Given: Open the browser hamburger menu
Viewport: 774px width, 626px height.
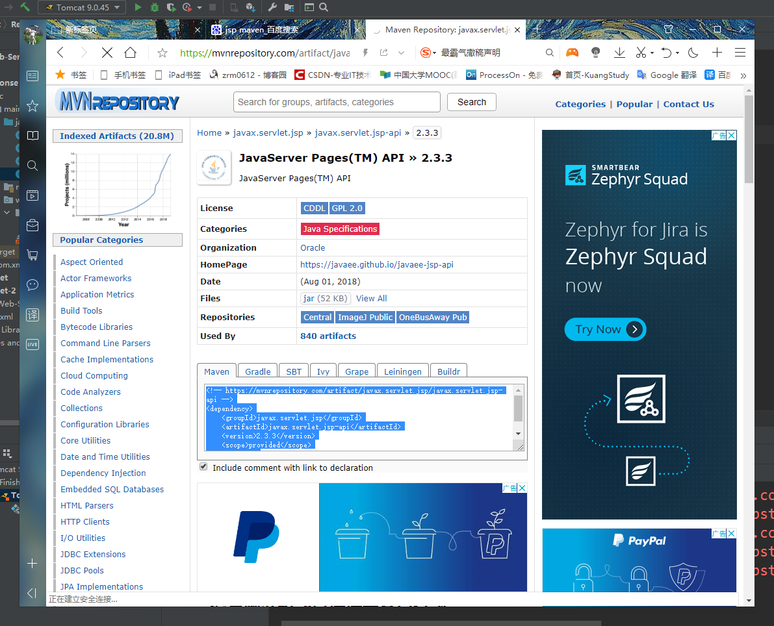Looking at the screenshot, I should coord(740,53).
